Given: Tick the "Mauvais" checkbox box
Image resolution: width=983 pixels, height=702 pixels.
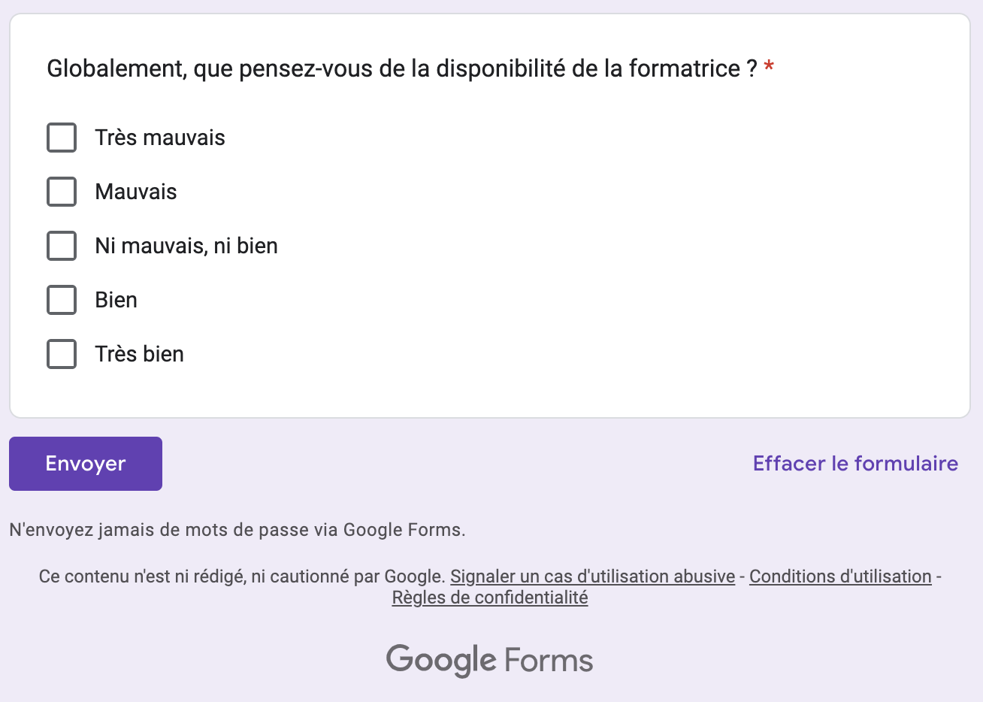Looking at the screenshot, I should click(62, 192).
